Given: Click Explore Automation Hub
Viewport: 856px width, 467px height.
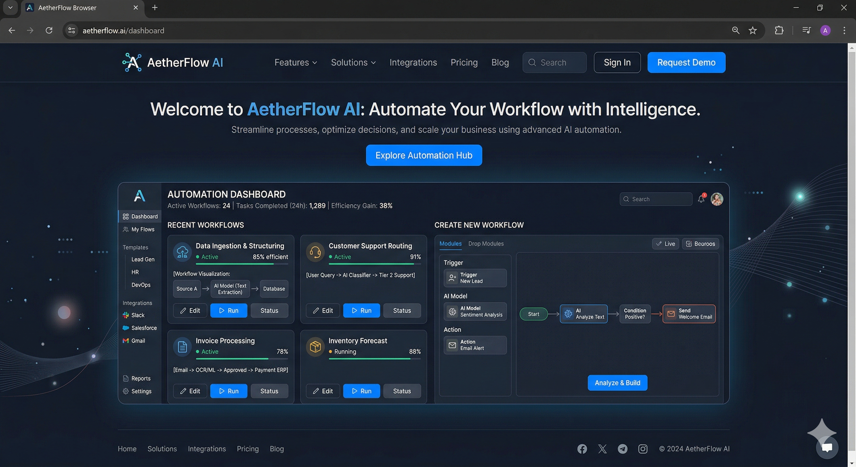Looking at the screenshot, I should tap(424, 155).
